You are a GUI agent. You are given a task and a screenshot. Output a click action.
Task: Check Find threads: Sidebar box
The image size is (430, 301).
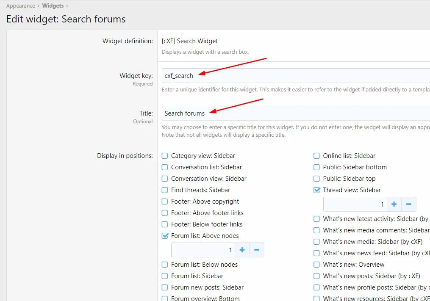165,190
